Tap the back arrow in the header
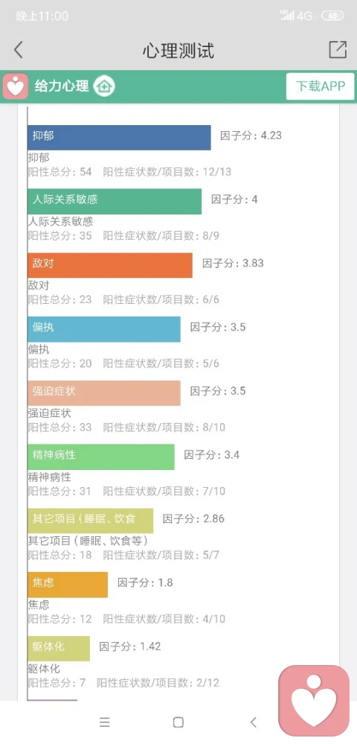This screenshot has width=357, height=744. (18, 50)
